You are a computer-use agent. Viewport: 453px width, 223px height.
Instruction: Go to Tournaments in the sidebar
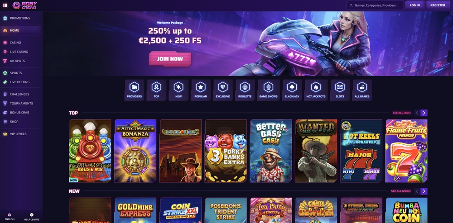point(20,103)
